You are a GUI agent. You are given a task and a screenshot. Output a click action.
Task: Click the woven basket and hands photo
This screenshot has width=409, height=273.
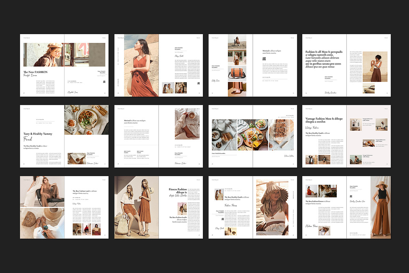point(42,223)
